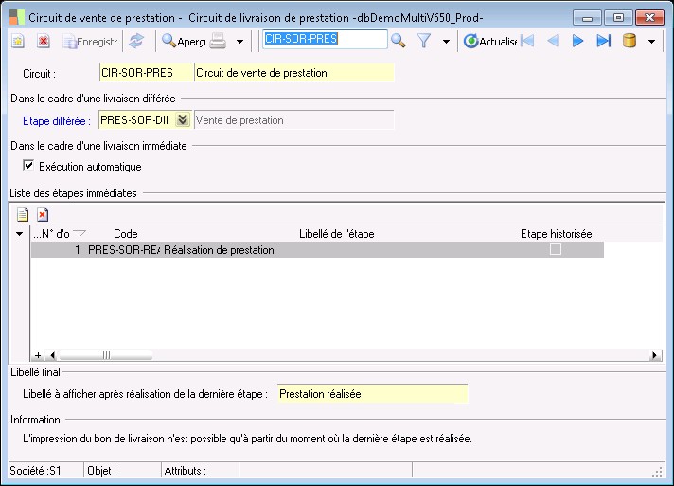This screenshot has height=486, width=674.
Task: Click the plus button at grid bottom left
Action: [38, 355]
